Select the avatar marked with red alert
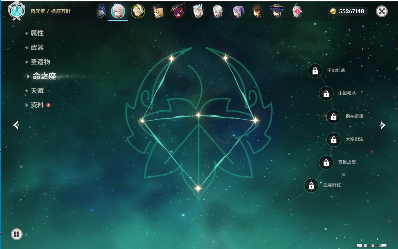Viewport: 398px width, 249px height. pos(297,11)
